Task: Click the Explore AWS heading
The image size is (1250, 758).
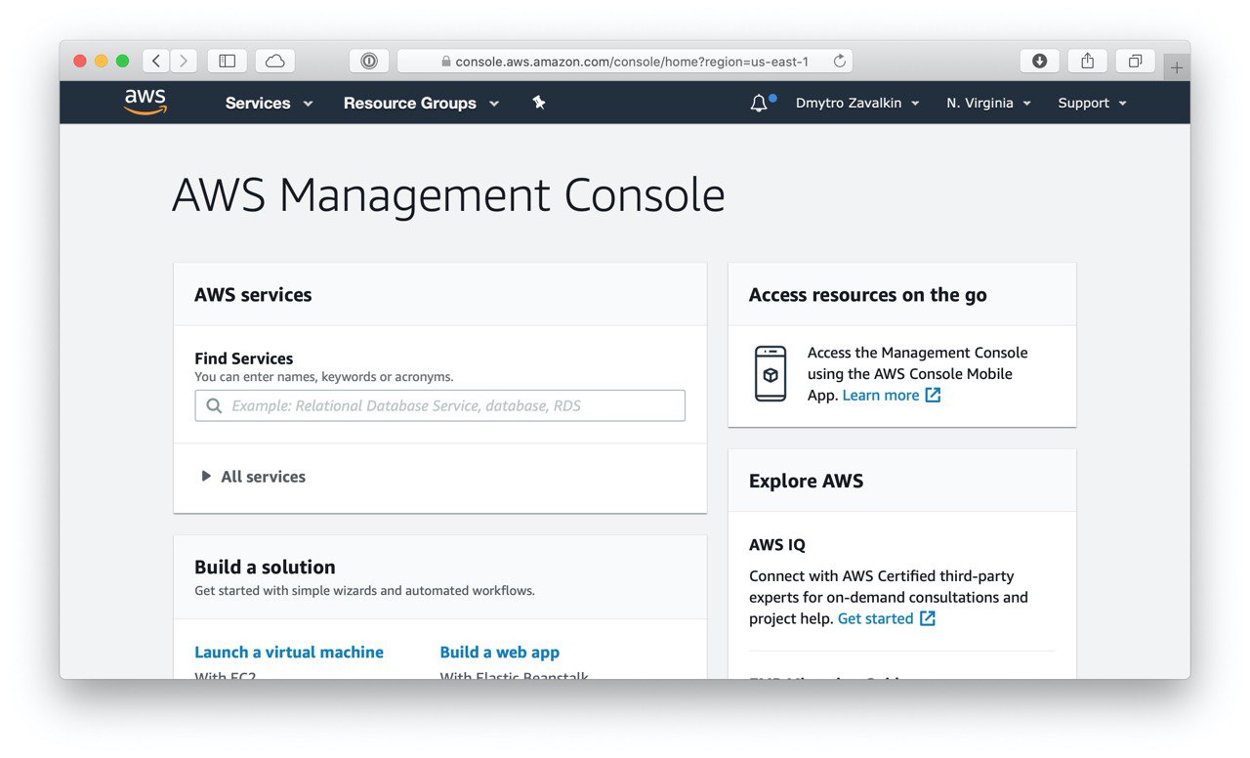Action: [x=806, y=481]
